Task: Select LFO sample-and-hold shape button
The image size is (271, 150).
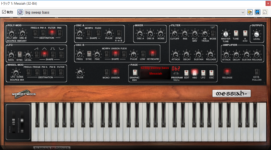Action: point(61,54)
